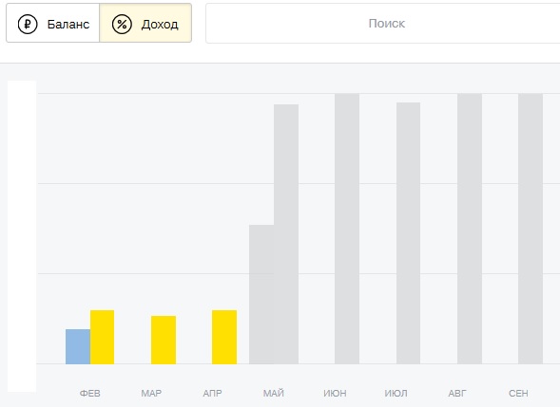Click the ИЮЛ month label
Screen dimensions: 560x407
tap(396, 393)
